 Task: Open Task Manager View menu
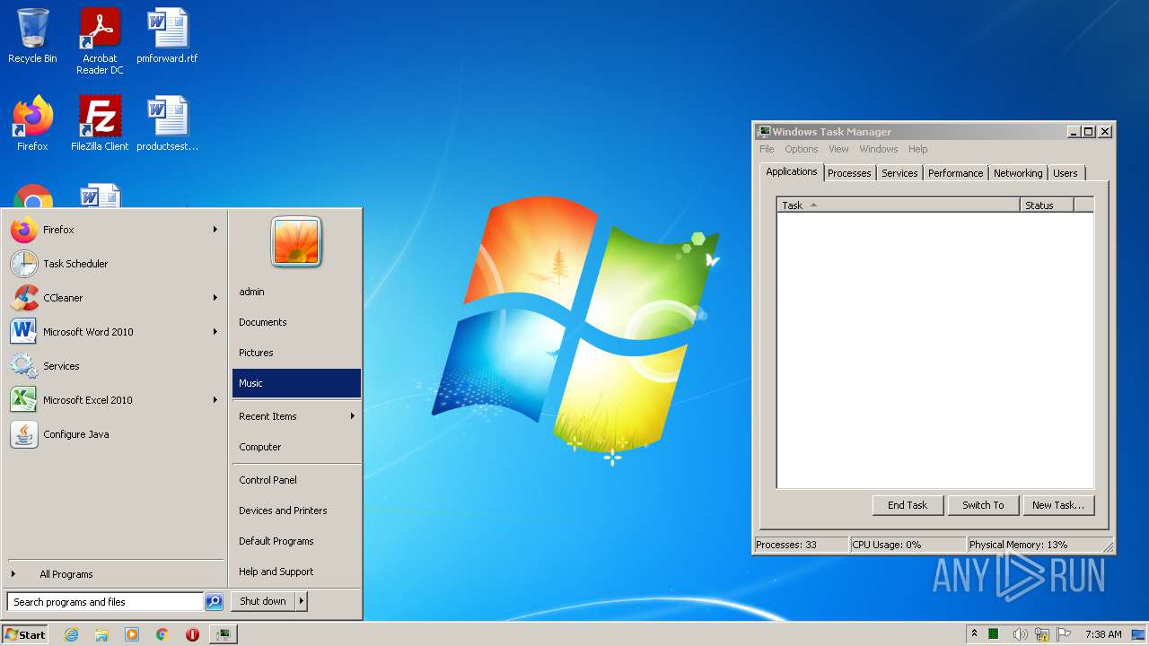(838, 149)
